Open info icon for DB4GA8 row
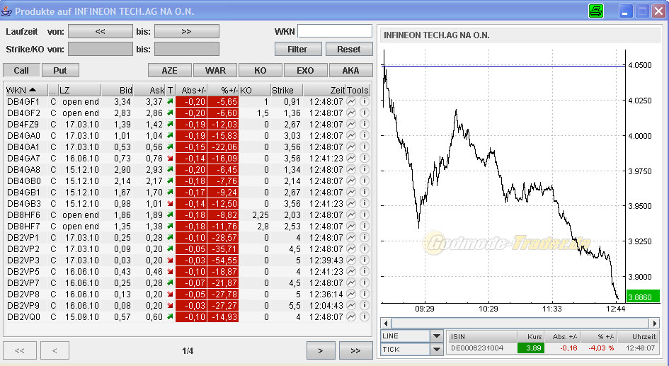This screenshot has height=366, width=669. (x=365, y=169)
